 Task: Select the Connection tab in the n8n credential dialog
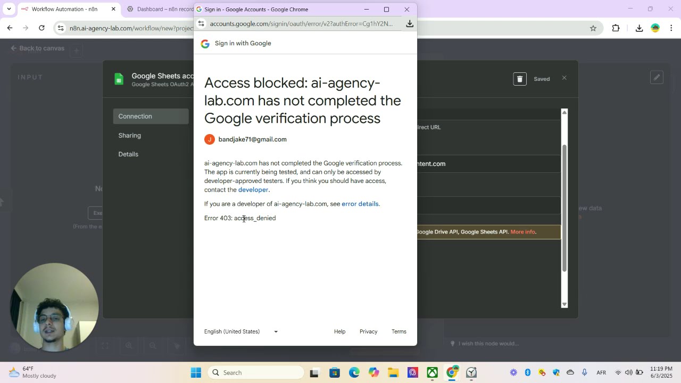tap(151, 116)
